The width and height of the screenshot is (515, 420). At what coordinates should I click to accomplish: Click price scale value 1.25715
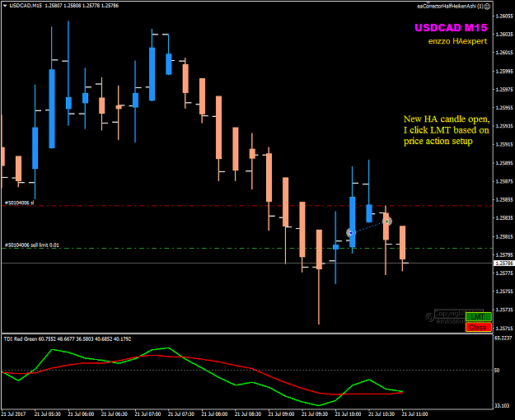point(503,328)
